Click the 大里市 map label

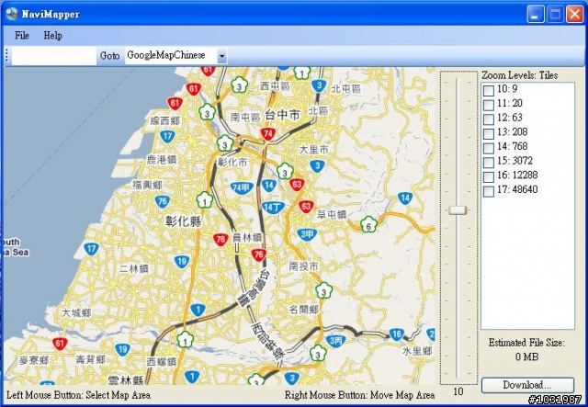[313, 150]
